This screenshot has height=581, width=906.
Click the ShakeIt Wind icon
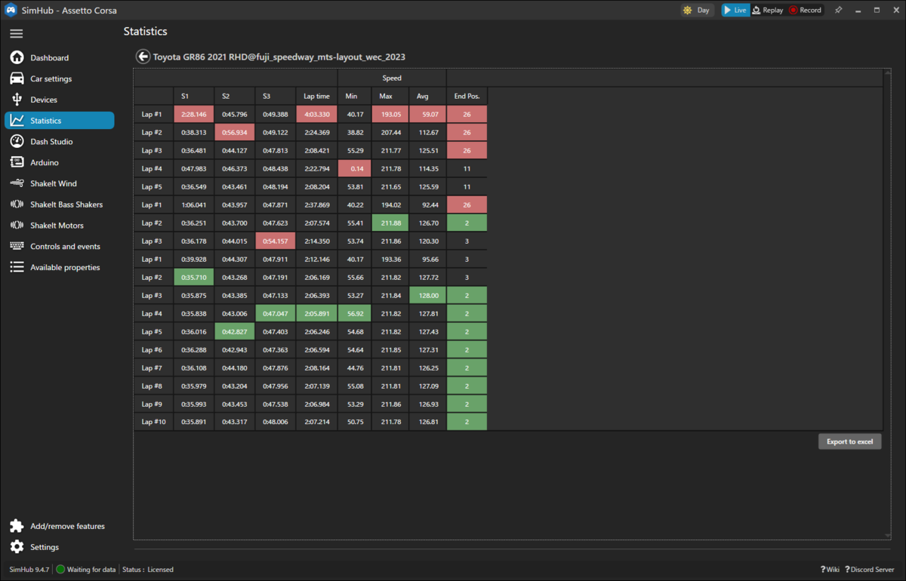coord(17,183)
